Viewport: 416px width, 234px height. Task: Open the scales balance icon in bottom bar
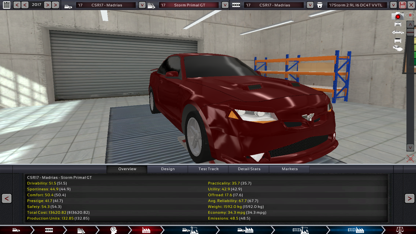point(400,230)
